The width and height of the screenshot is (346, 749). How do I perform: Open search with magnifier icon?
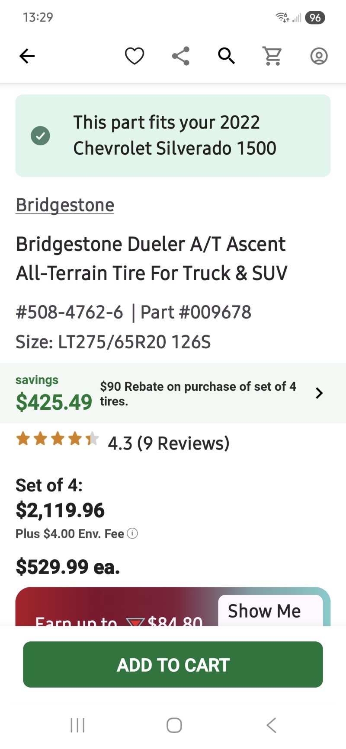227,56
